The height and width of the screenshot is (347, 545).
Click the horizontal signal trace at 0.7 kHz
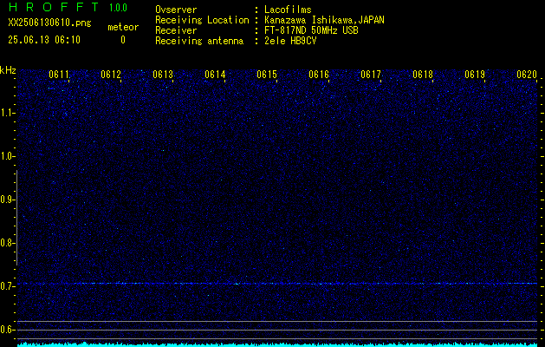click(x=277, y=284)
